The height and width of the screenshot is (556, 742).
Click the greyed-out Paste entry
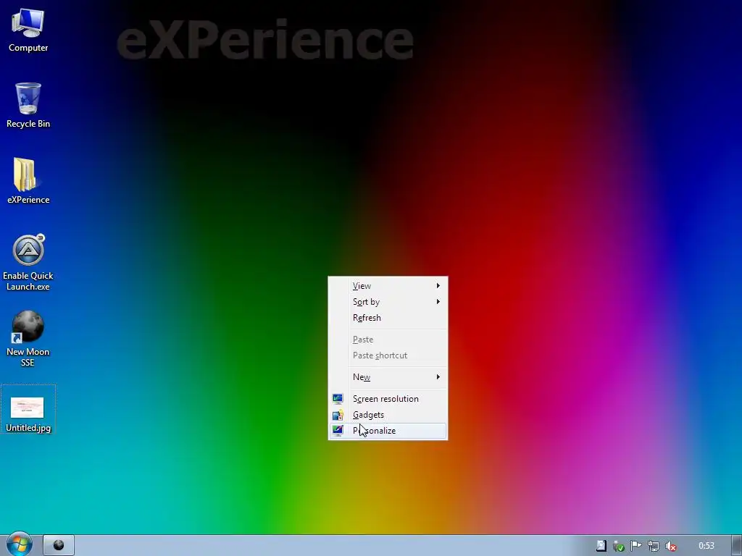coord(388,340)
